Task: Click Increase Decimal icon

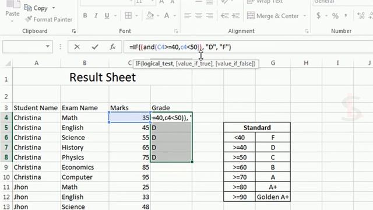Action: point(361,16)
